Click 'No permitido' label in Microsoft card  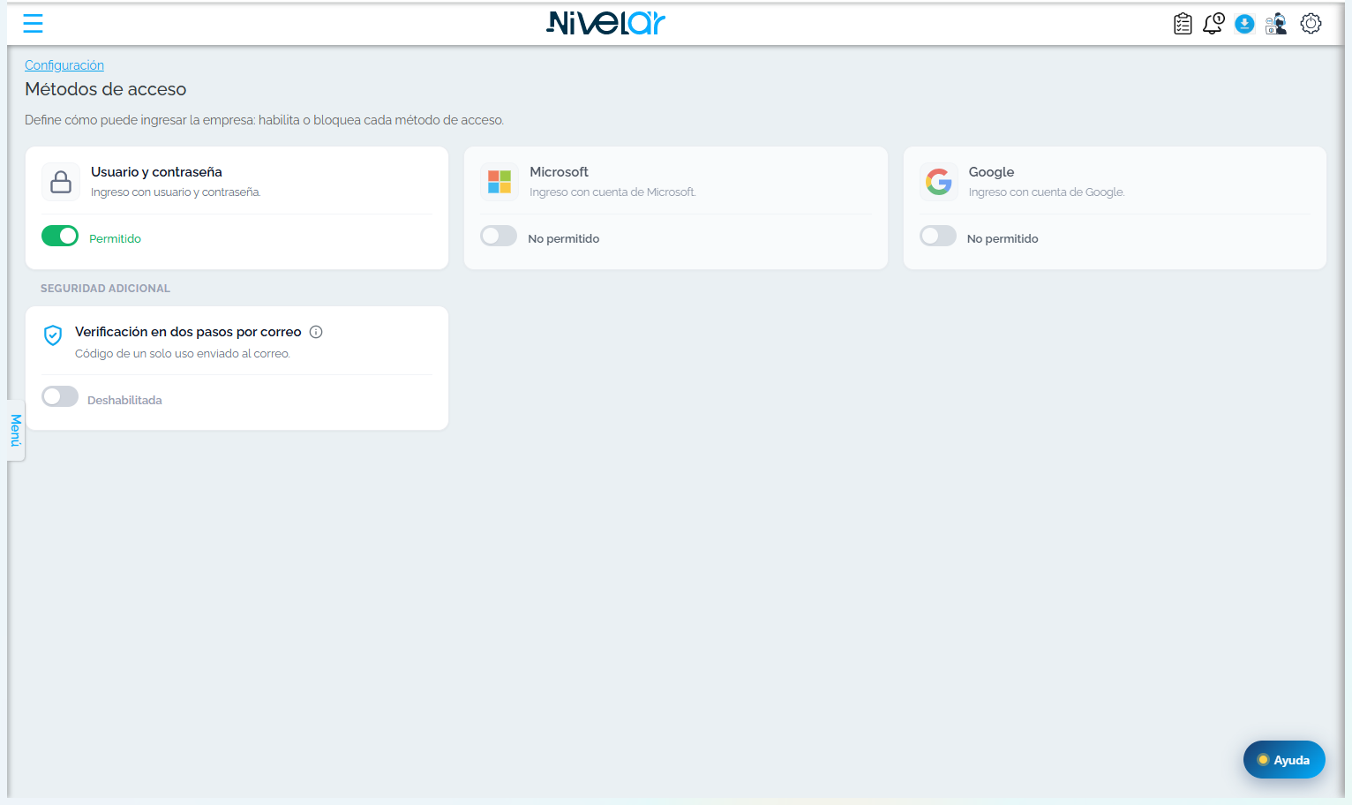(x=563, y=238)
